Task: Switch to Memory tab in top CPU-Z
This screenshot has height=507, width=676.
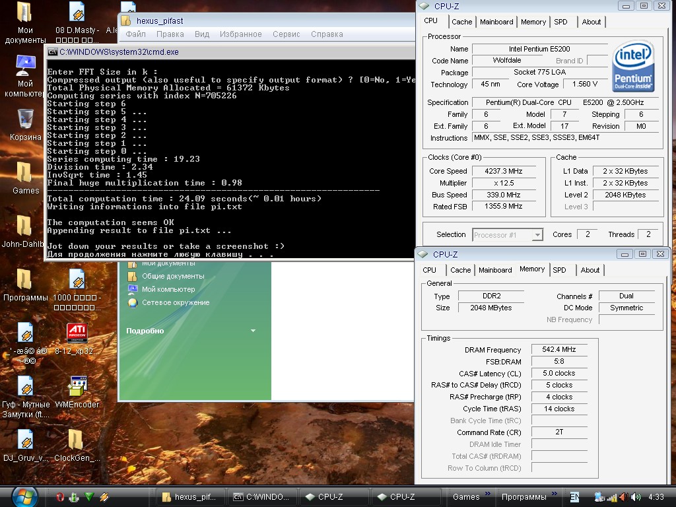Action: click(x=533, y=22)
